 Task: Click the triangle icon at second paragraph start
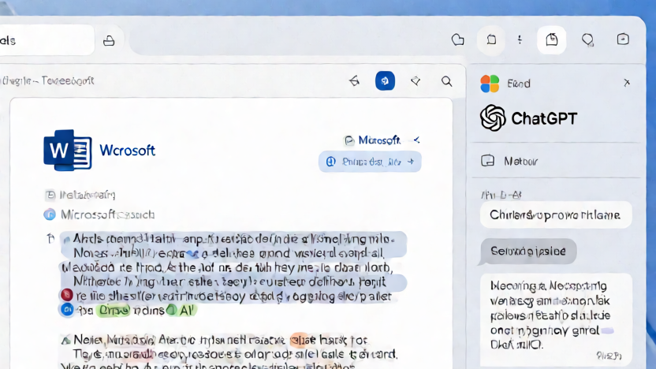(65, 341)
